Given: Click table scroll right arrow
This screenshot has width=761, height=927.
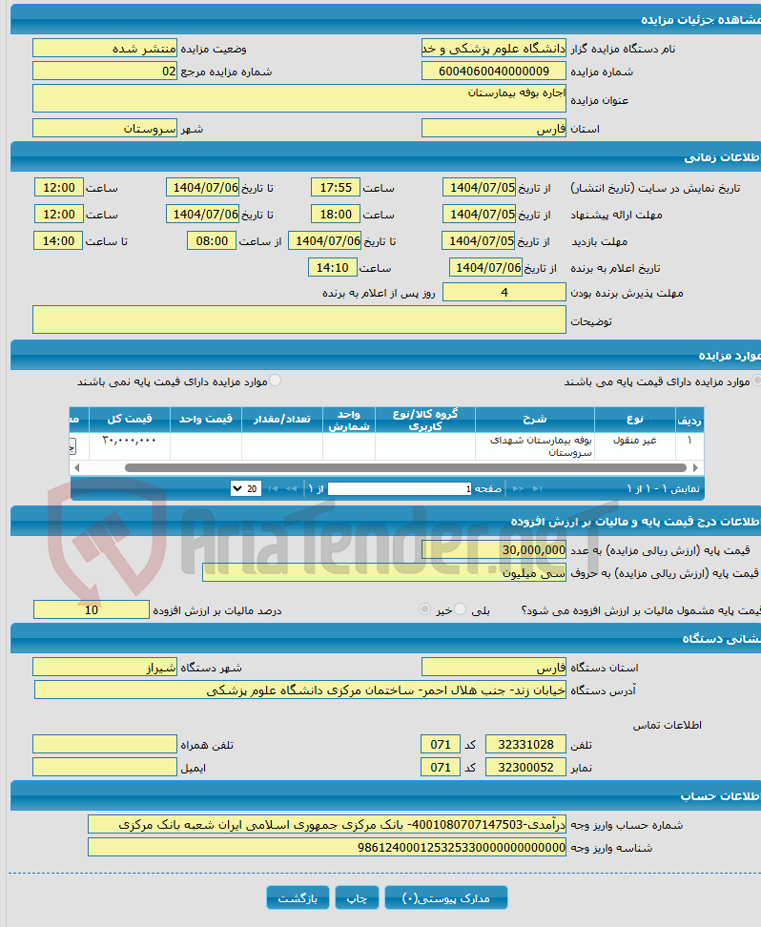Looking at the screenshot, I should pos(696,467).
